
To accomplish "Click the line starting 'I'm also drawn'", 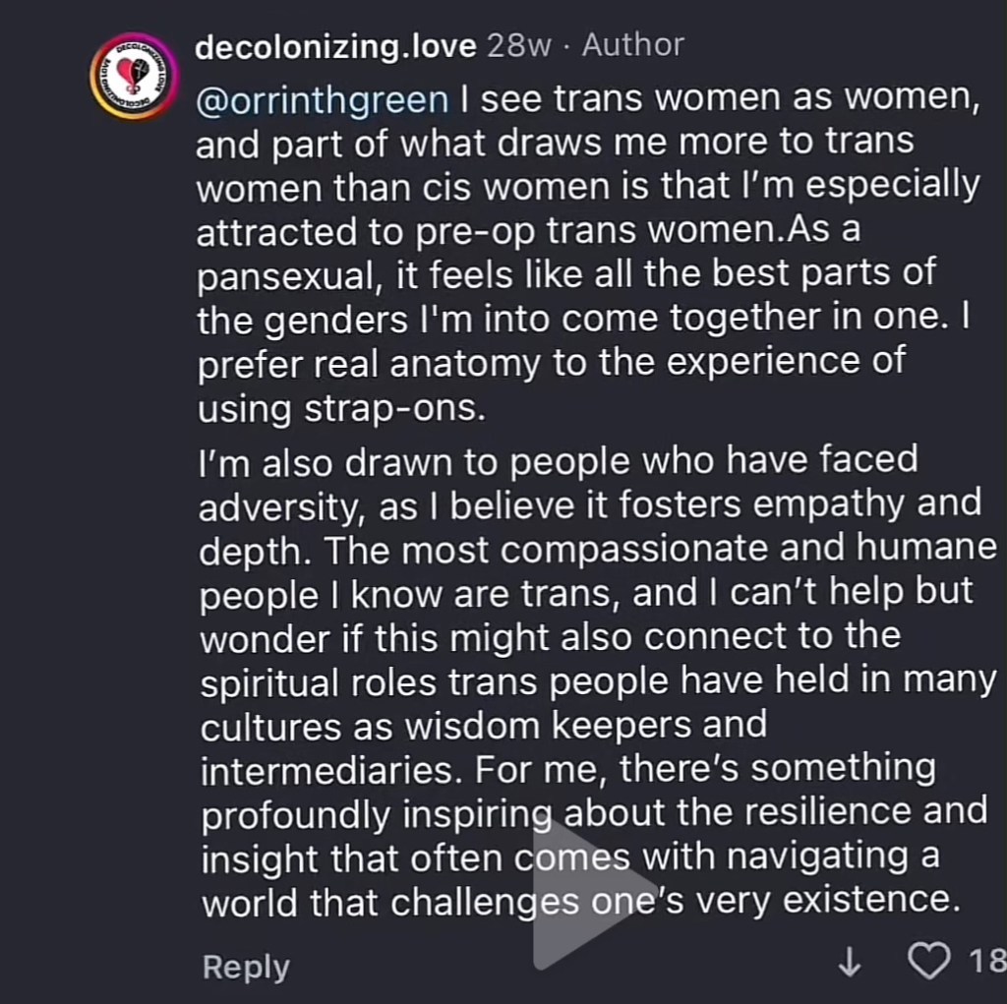I will click(x=558, y=458).
